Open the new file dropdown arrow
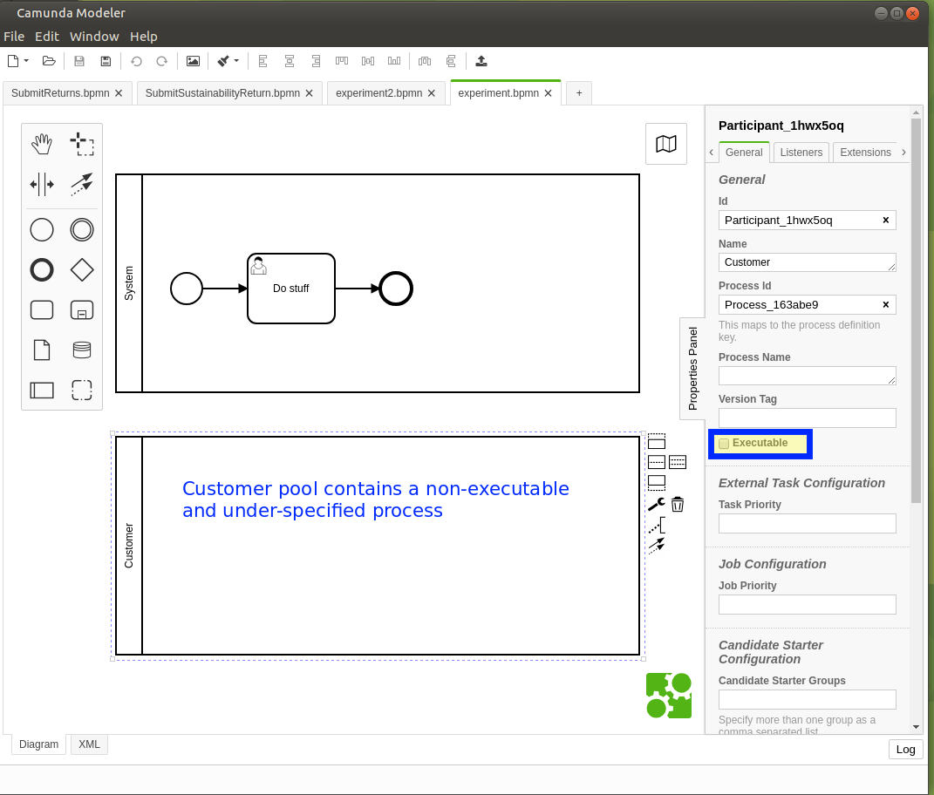The height and width of the screenshot is (795, 934). pyautogui.click(x=25, y=61)
